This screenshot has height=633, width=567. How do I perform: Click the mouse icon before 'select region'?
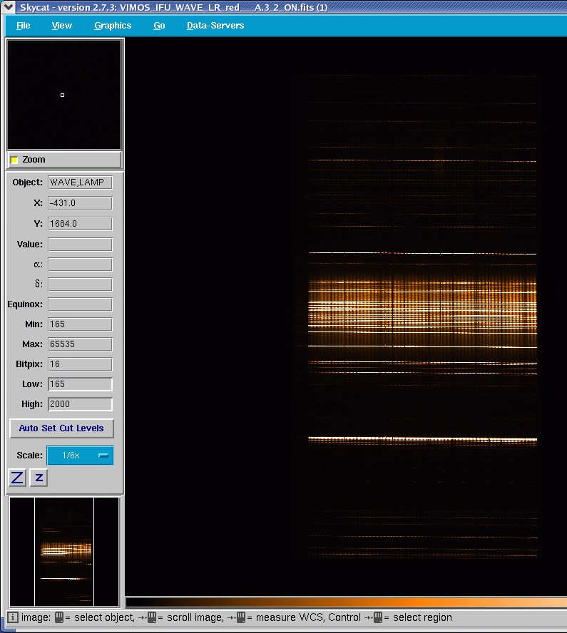[377, 617]
